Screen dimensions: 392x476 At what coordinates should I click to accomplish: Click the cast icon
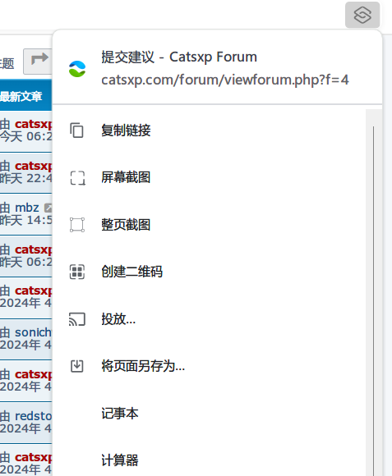tap(77, 319)
